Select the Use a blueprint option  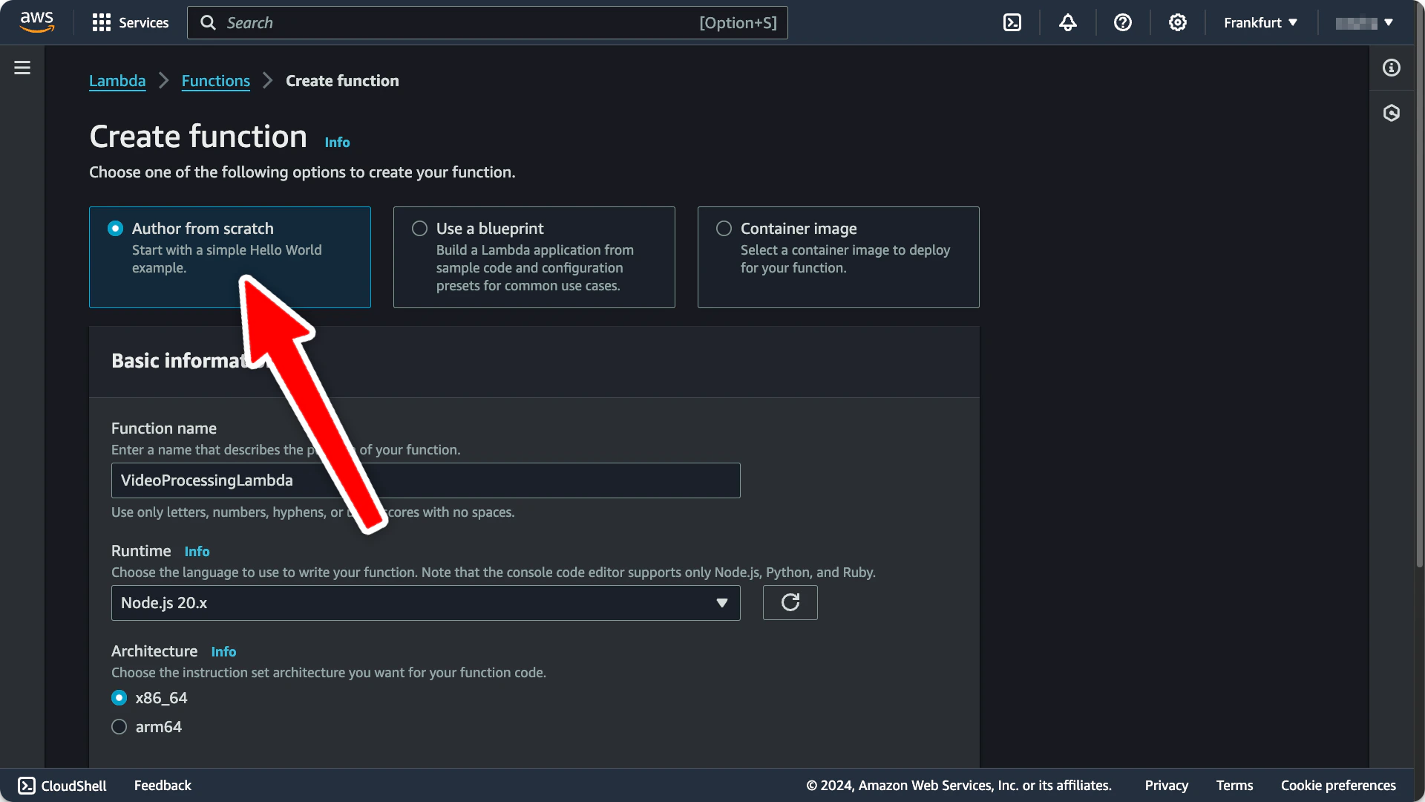[x=420, y=229]
